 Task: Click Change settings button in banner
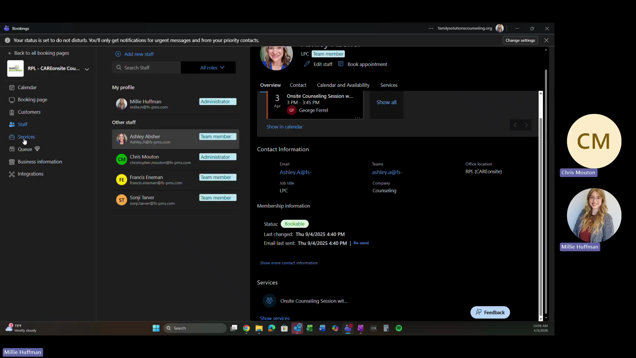[520, 40]
